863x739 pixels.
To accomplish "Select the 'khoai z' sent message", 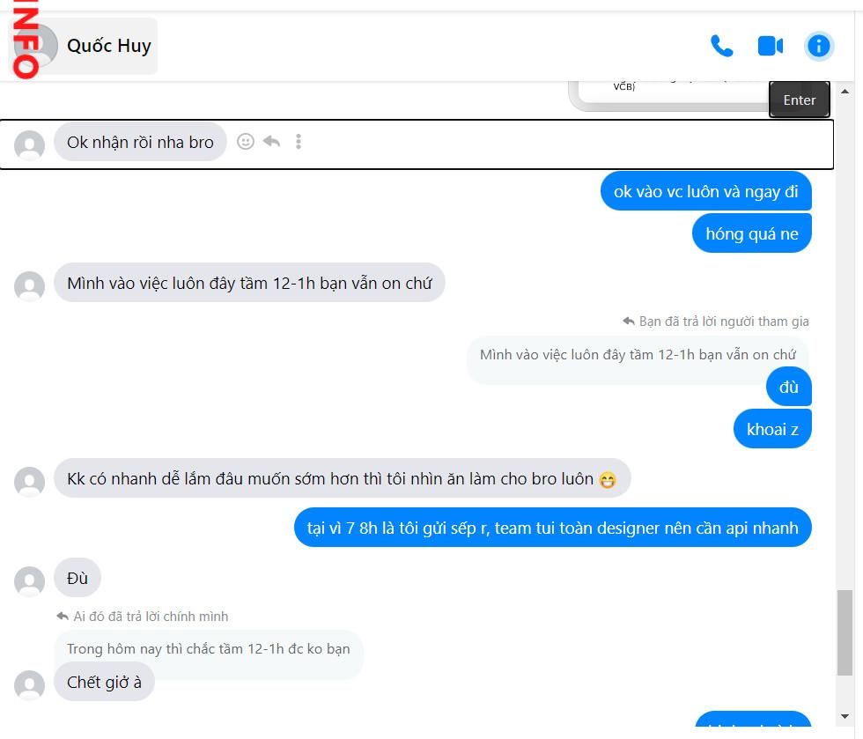I will (772, 429).
